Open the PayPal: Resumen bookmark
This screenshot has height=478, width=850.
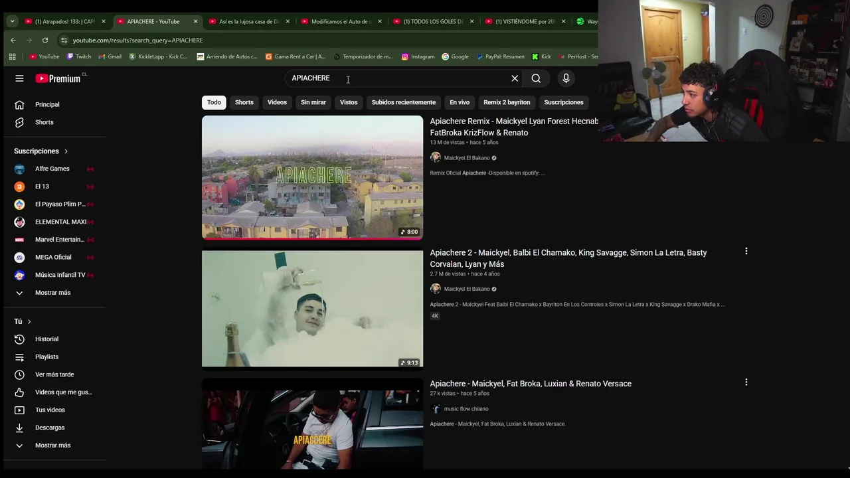tap(500, 56)
